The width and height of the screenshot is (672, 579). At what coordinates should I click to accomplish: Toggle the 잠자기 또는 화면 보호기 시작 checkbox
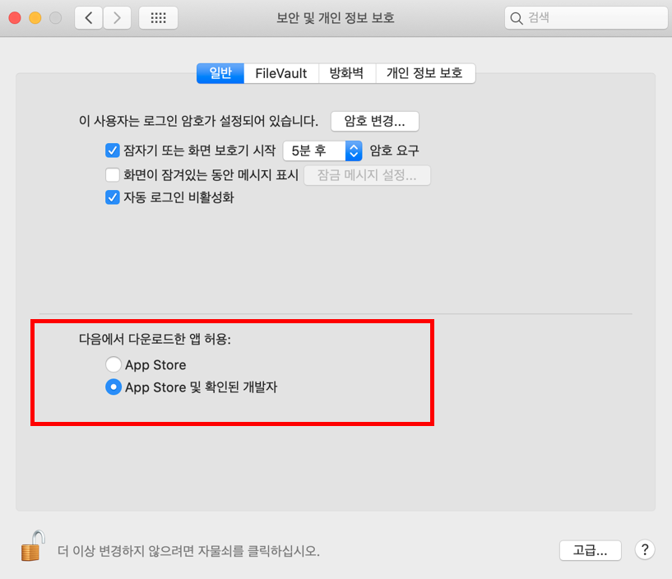pos(114,151)
